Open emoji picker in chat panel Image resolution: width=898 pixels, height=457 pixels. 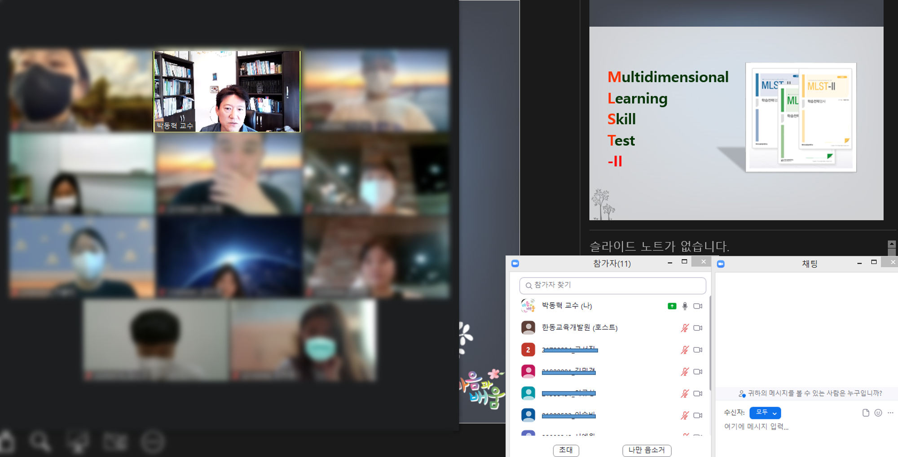878,413
